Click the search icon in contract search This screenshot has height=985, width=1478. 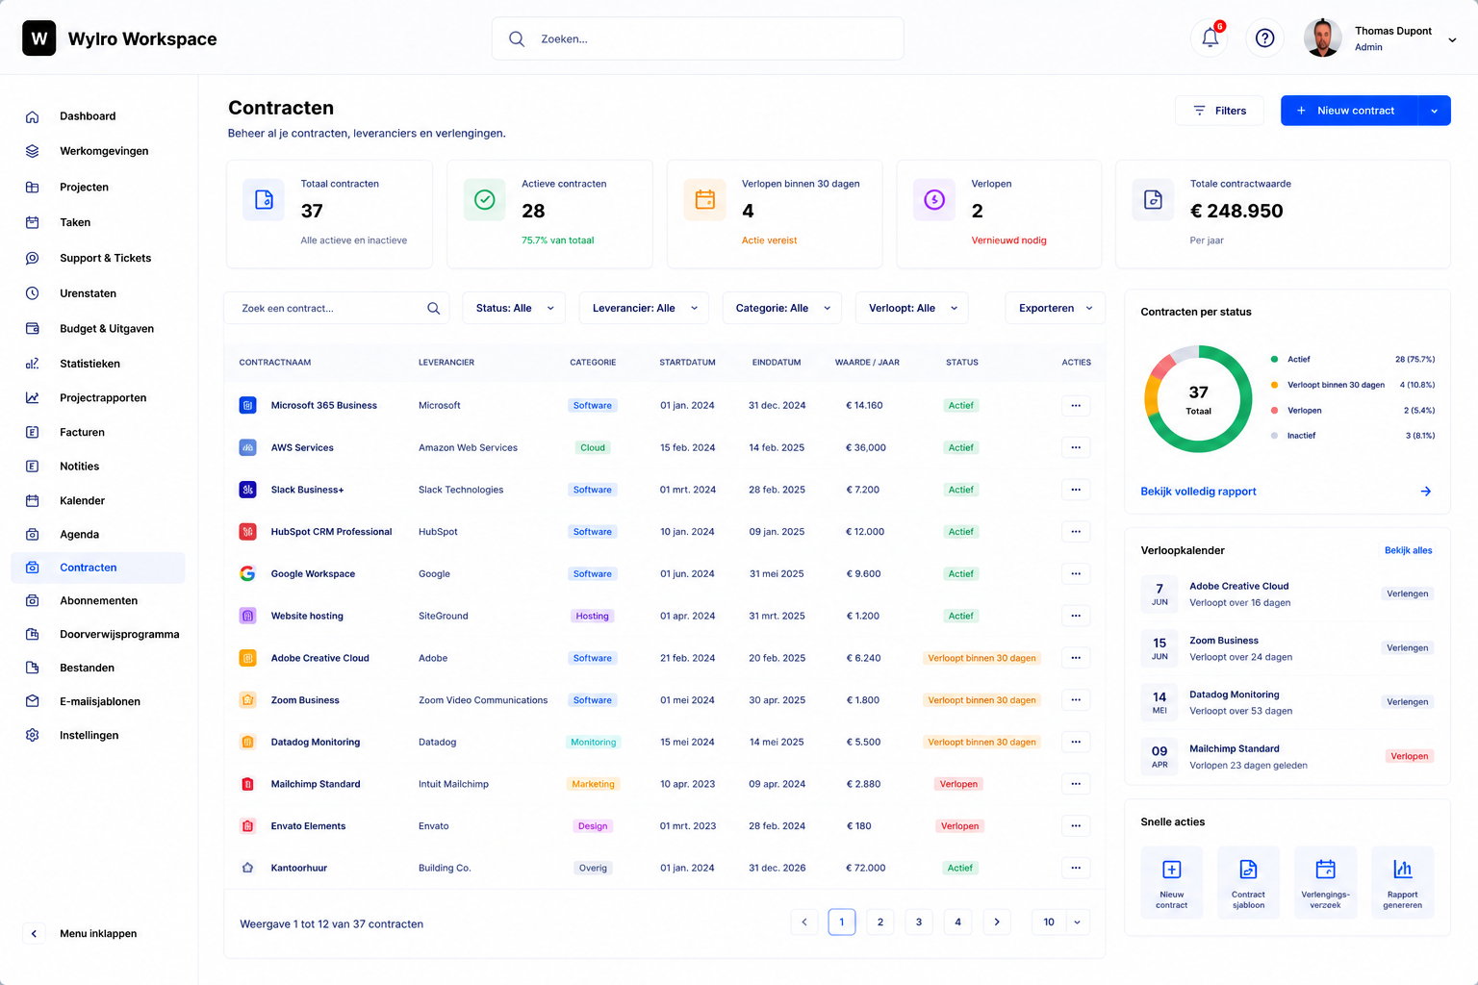click(433, 309)
